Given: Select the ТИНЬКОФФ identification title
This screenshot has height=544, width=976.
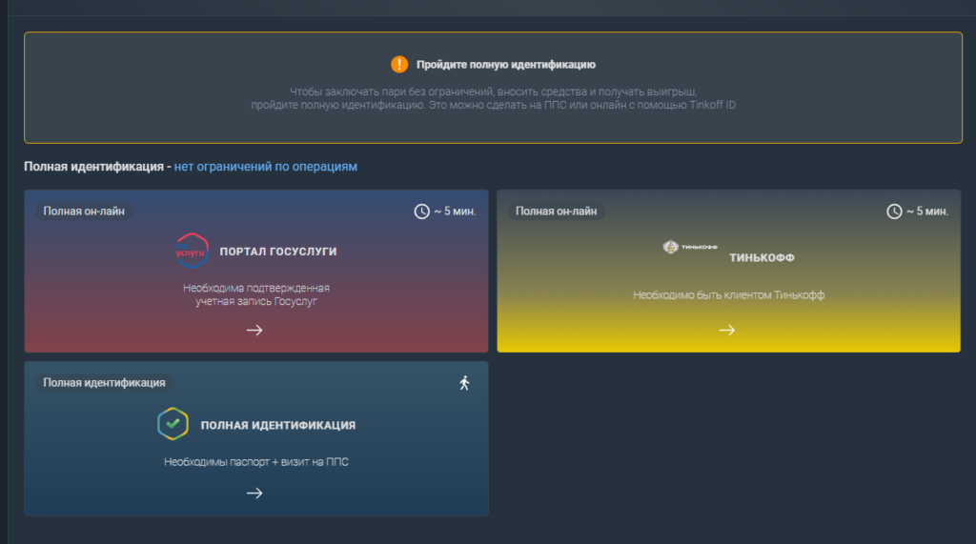Looking at the screenshot, I should (x=762, y=257).
